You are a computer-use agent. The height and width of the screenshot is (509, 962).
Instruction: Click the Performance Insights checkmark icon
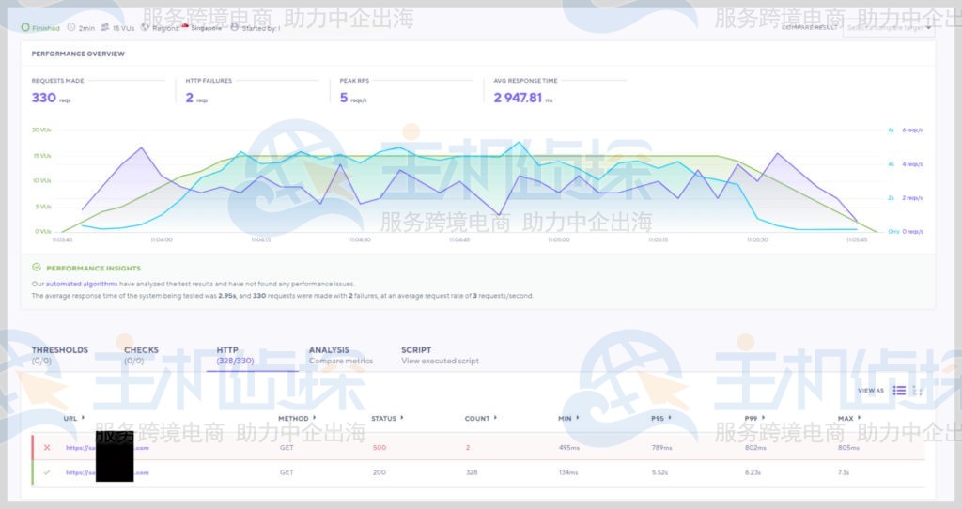click(x=37, y=268)
